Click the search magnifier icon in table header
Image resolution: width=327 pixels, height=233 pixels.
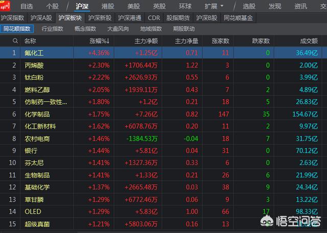click(15, 41)
